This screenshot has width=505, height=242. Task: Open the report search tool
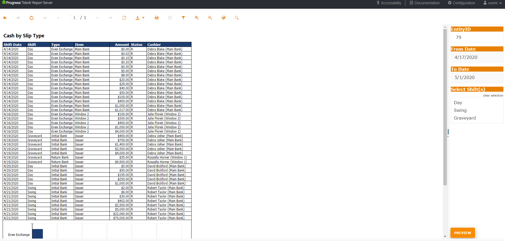pyautogui.click(x=237, y=18)
